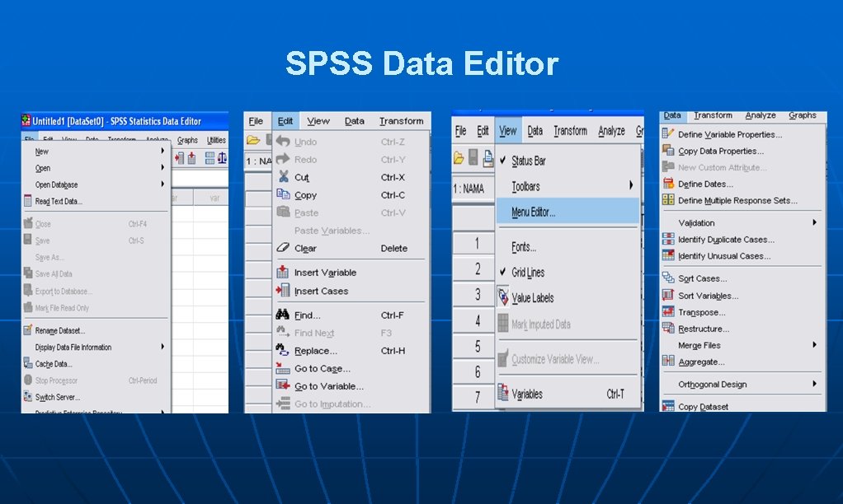843x504 pixels.
Task: Expand the Merge Files submenu arrow
Action: click(x=814, y=344)
